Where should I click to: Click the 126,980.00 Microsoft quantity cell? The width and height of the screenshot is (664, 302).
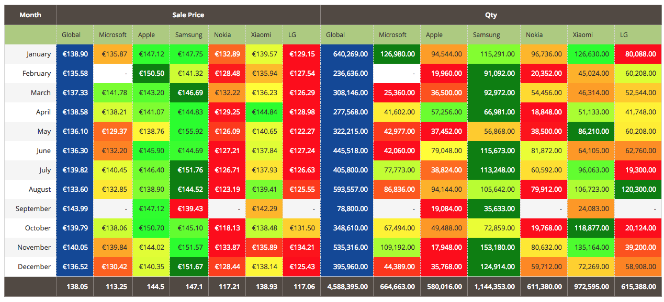tap(397, 54)
